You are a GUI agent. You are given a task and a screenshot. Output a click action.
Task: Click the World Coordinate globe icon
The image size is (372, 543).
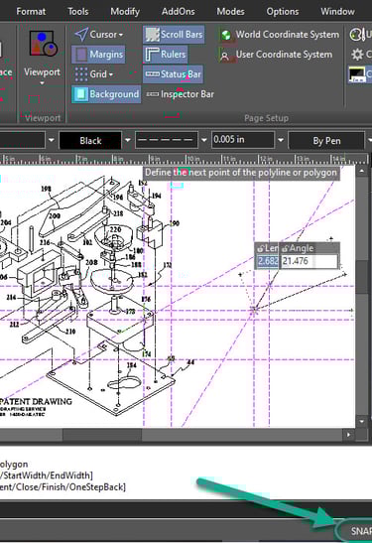pos(226,35)
